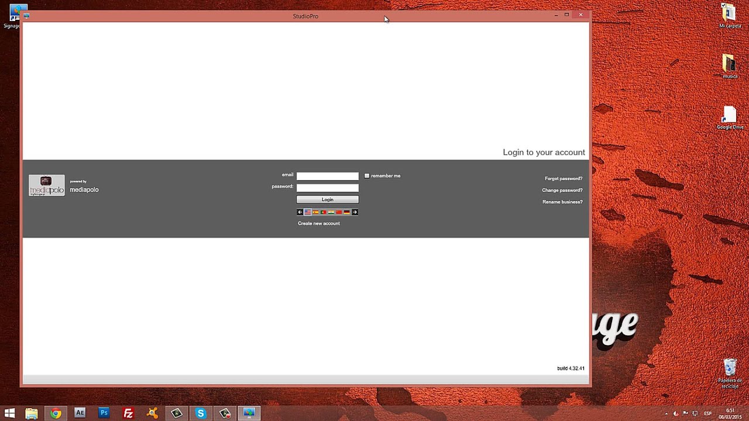Open the musica desktop folder
Screen dimensions: 749x421
(730, 66)
